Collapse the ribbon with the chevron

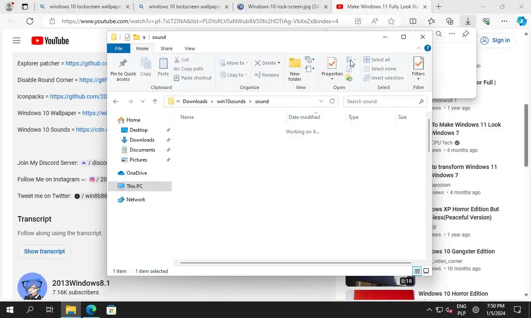(418, 48)
